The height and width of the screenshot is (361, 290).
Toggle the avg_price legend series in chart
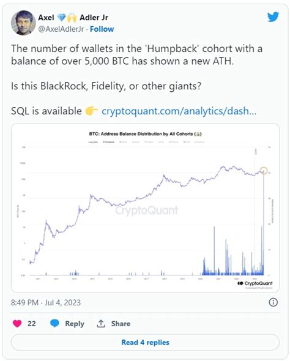[x=93, y=142]
